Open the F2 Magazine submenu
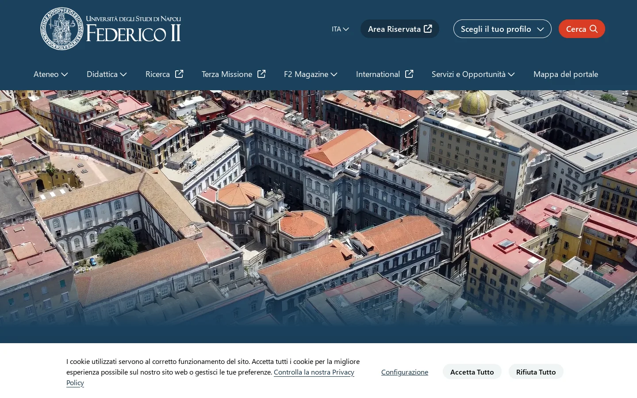The height and width of the screenshot is (398, 637). click(x=311, y=74)
